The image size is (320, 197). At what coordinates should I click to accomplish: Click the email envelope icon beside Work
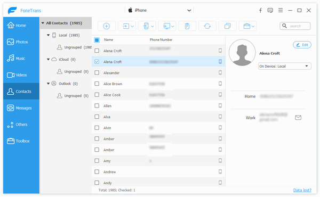click(x=298, y=118)
